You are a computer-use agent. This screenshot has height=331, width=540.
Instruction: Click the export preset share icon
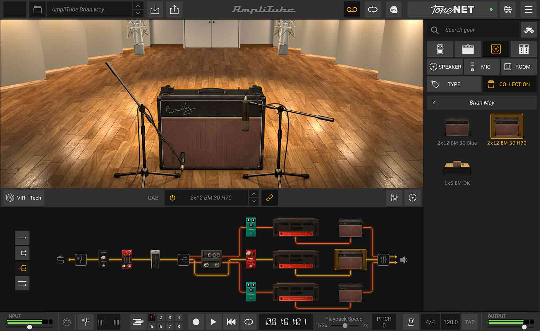coord(174,10)
